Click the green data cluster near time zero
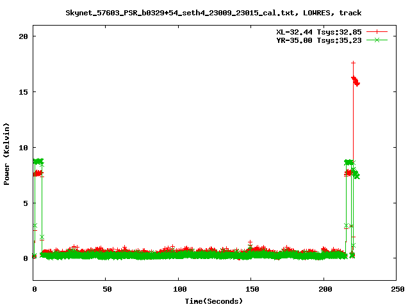Image resolution: width=410 pixels, height=307 pixels. pos(38,162)
